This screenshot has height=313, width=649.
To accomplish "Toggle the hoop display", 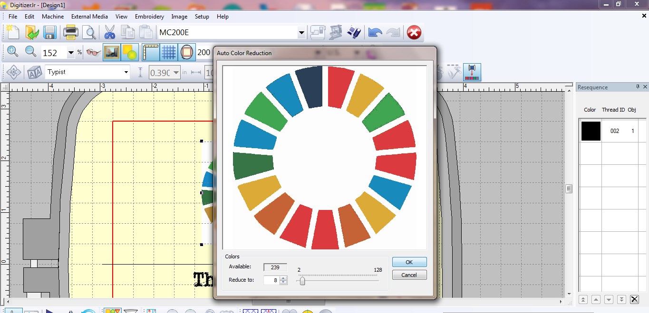I will pyautogui.click(x=187, y=52).
